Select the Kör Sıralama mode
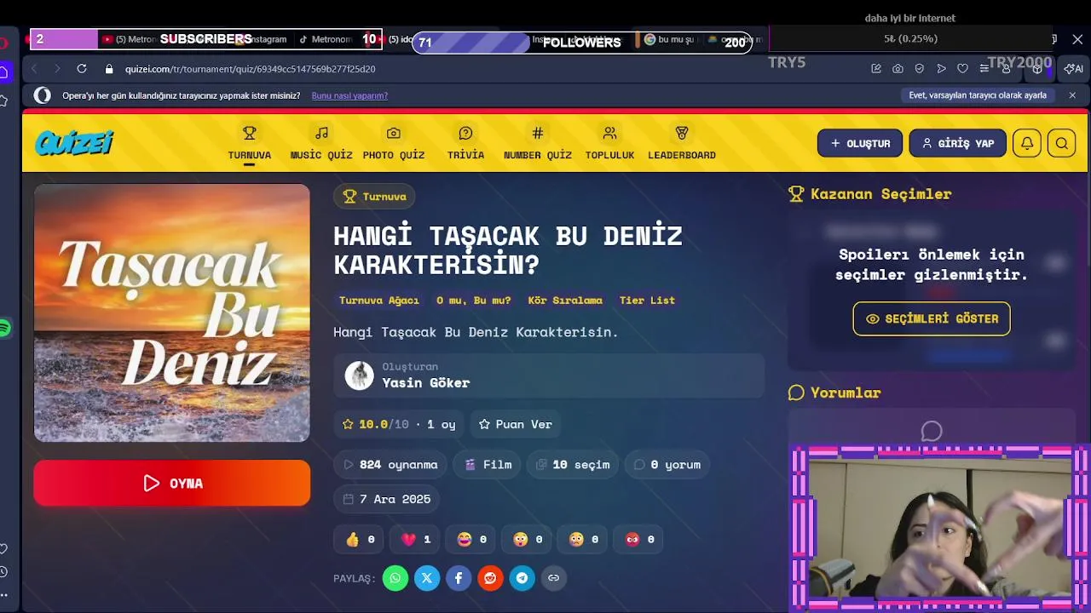The image size is (1091, 613). click(x=565, y=301)
